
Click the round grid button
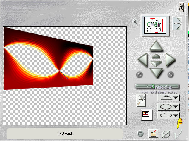140,134
